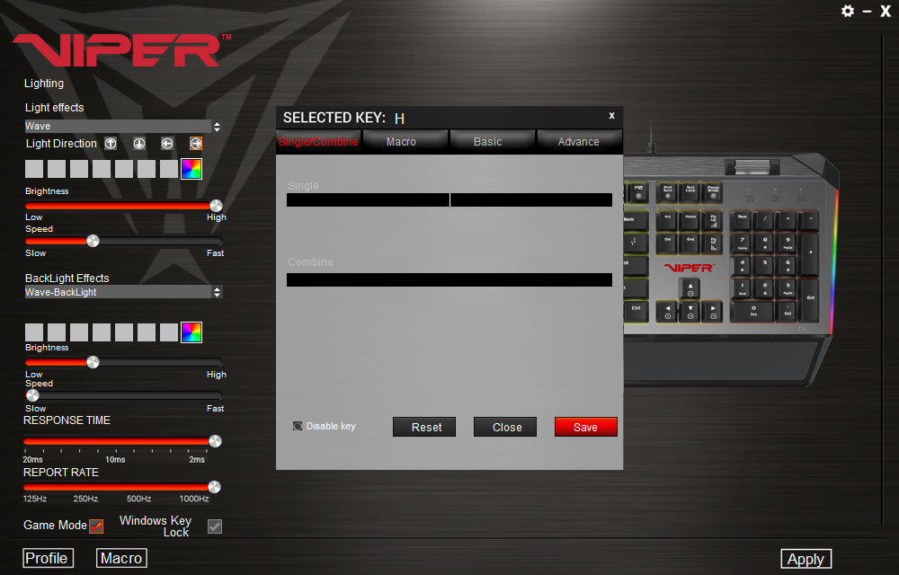
Task: Click the BackLight Speed slider handle
Action: (32, 395)
